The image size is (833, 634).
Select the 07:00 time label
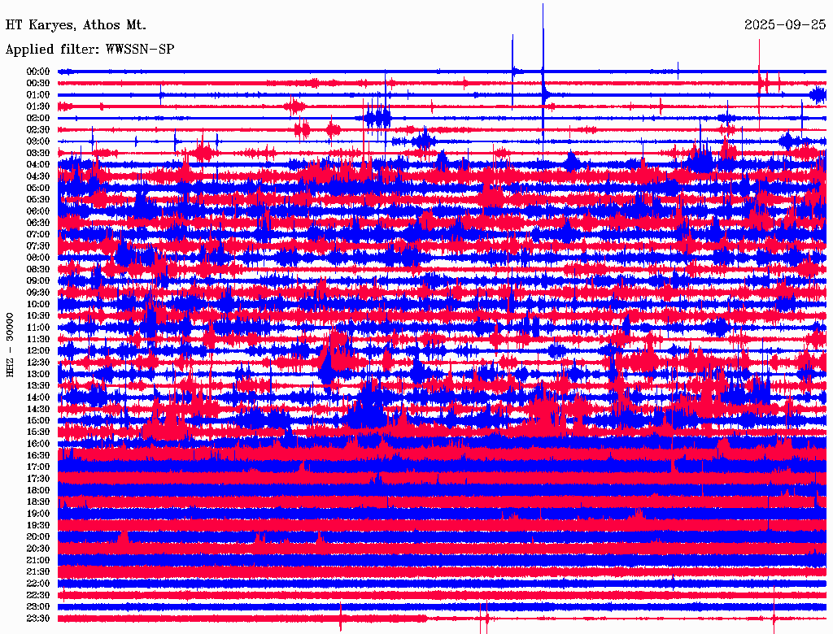pos(37,235)
